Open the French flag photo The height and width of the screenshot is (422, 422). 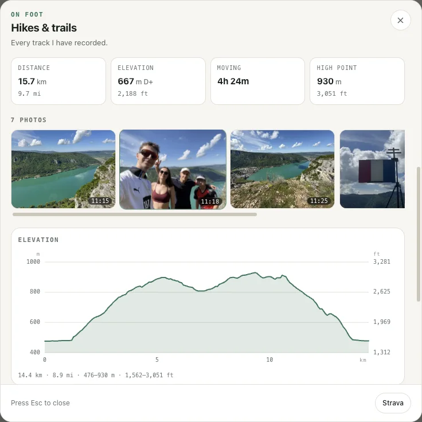[x=372, y=169]
